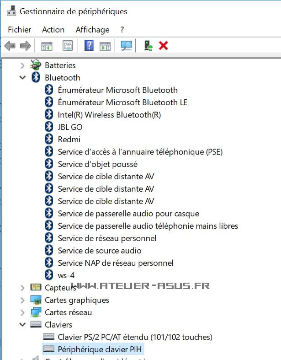Open the Affichage menu

pyautogui.click(x=92, y=30)
